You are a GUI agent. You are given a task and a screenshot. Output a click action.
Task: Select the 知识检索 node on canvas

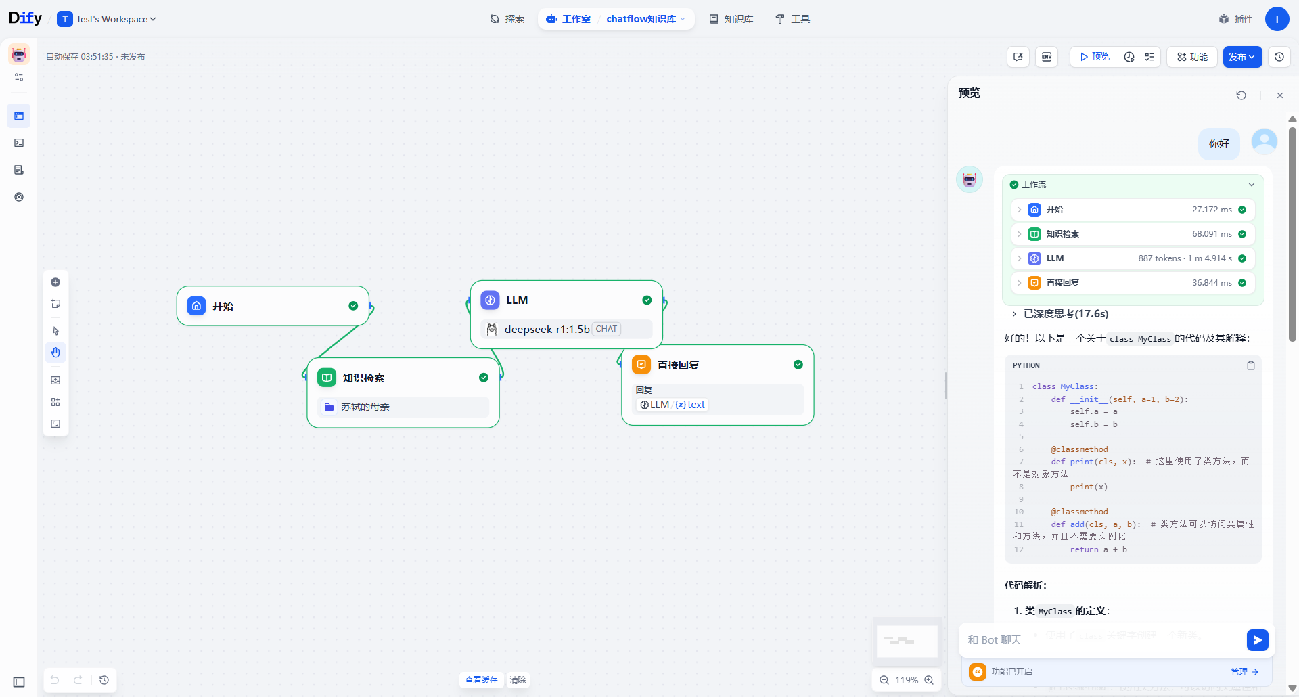tap(403, 393)
